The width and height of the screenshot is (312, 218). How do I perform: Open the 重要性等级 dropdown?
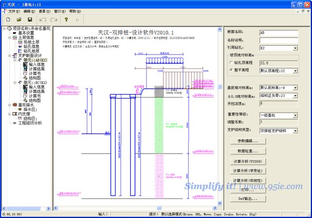click(295, 114)
